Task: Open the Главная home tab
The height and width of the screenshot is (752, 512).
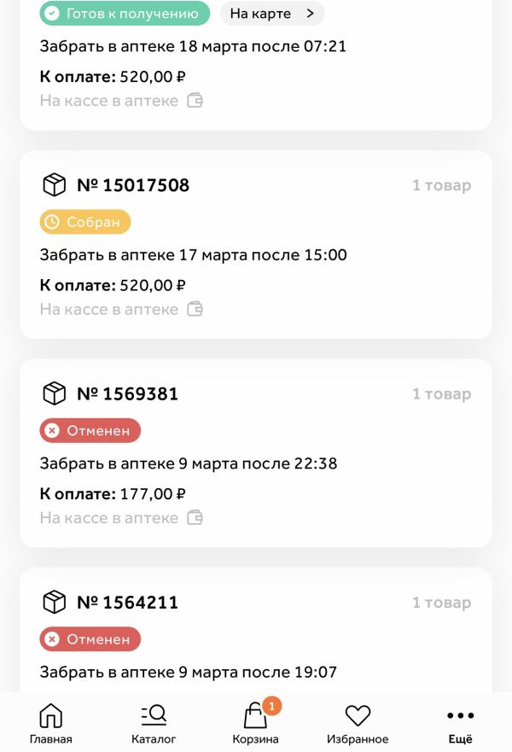Action: [50, 723]
